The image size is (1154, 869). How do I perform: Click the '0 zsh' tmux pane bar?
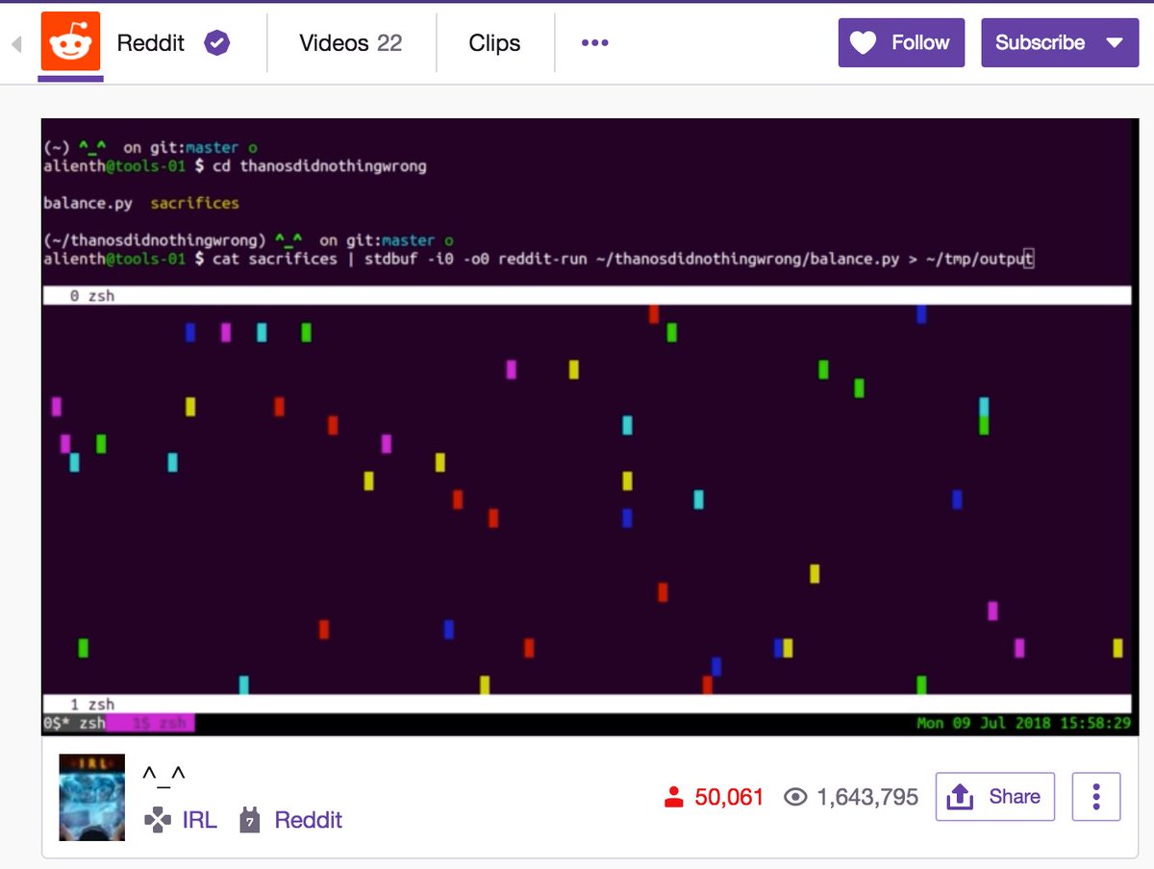[587, 296]
